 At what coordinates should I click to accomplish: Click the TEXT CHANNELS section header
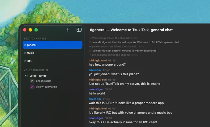35,39
